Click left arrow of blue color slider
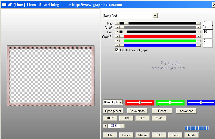215x139 pixels. click(x=117, y=45)
